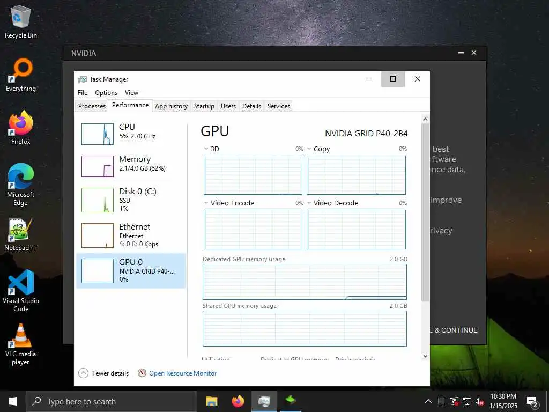Click the Fewer details label
This screenshot has height=412, width=549.
point(110,373)
